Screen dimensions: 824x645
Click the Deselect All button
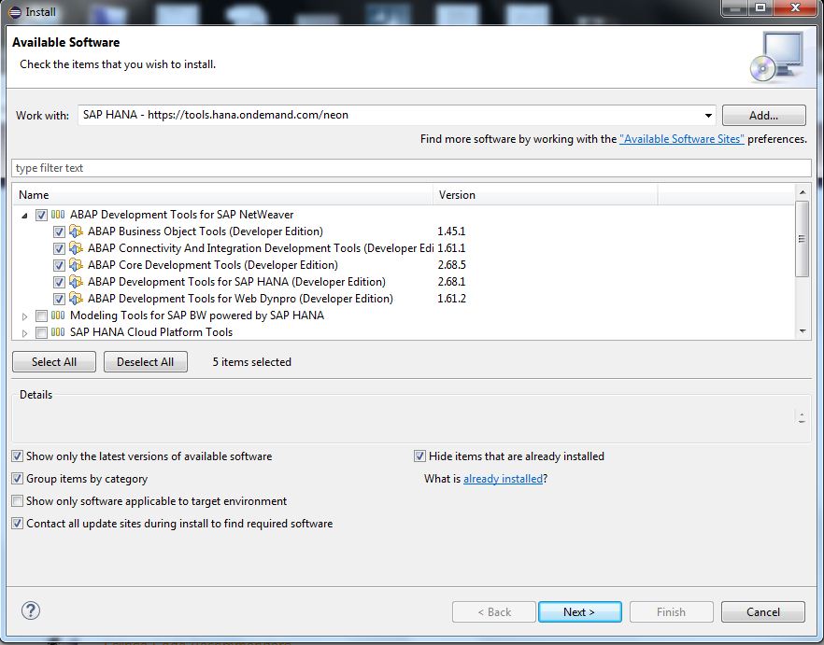coord(145,361)
